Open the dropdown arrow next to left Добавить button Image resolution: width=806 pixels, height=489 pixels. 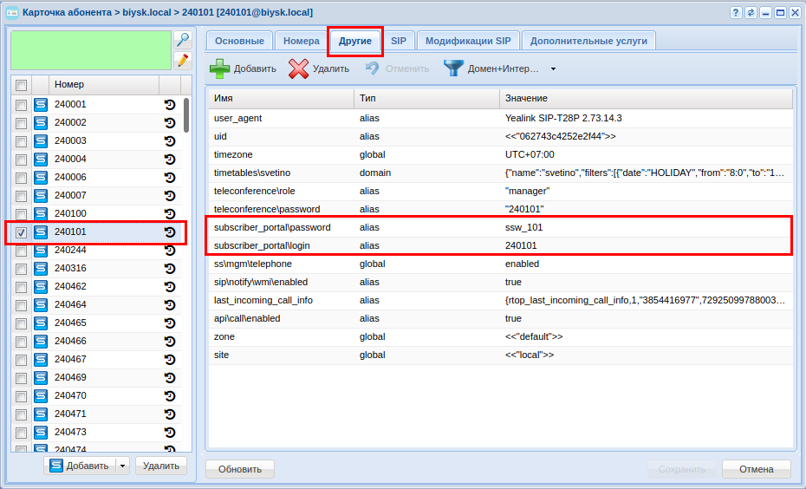(122, 466)
